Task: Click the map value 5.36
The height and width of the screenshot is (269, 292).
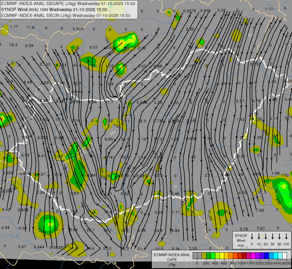Action: pyautogui.click(x=258, y=137)
